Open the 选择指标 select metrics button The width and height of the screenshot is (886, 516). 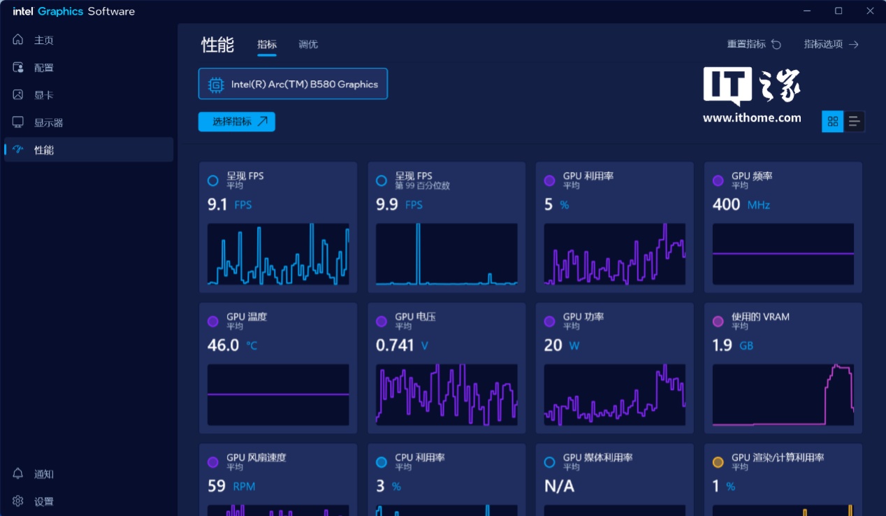(237, 122)
